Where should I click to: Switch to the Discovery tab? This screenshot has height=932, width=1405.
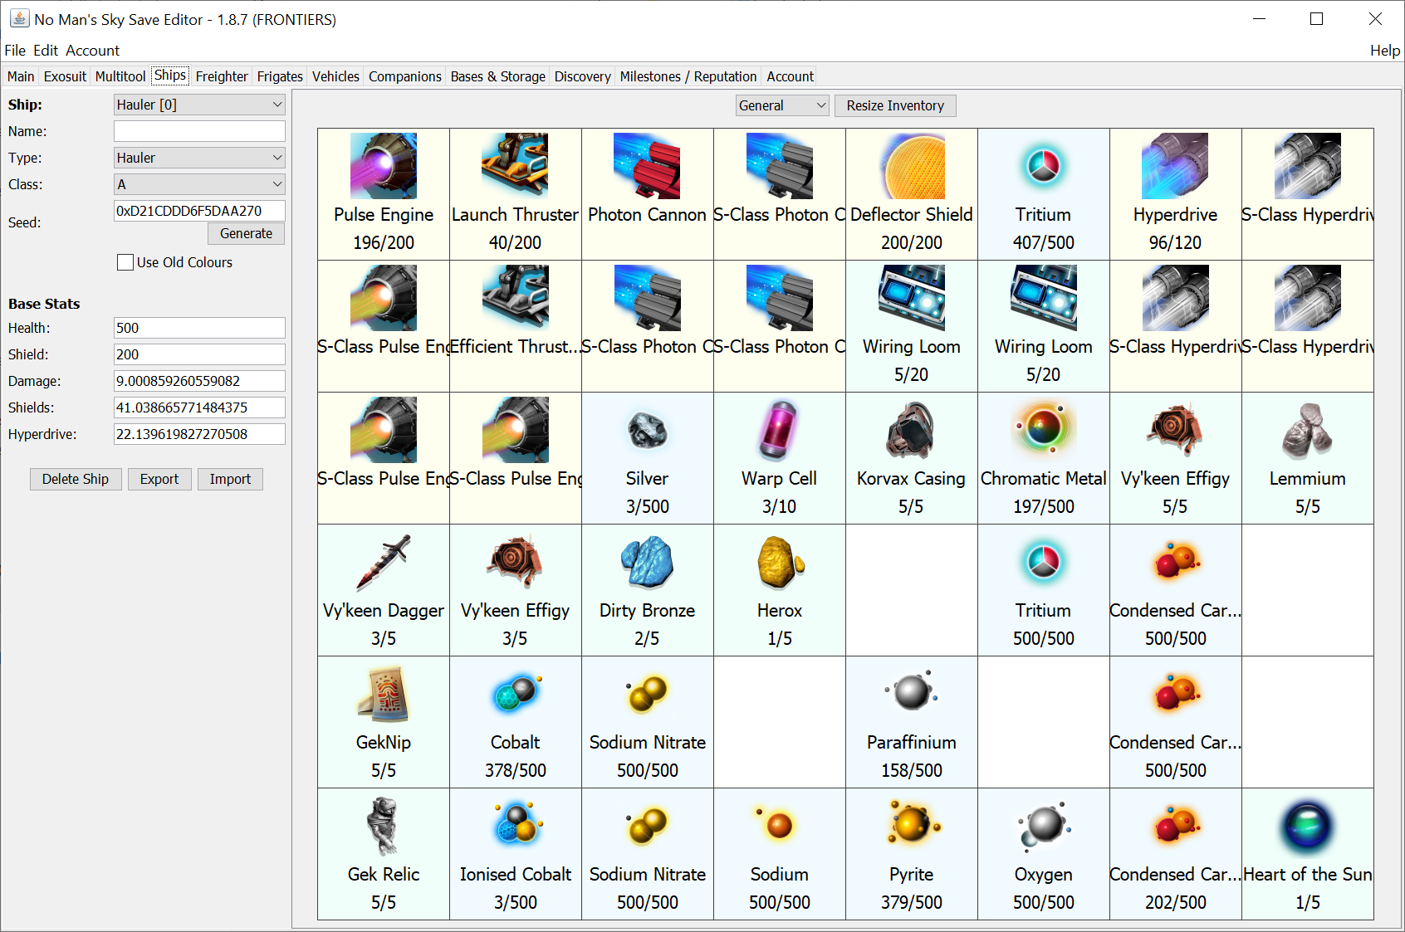click(582, 76)
